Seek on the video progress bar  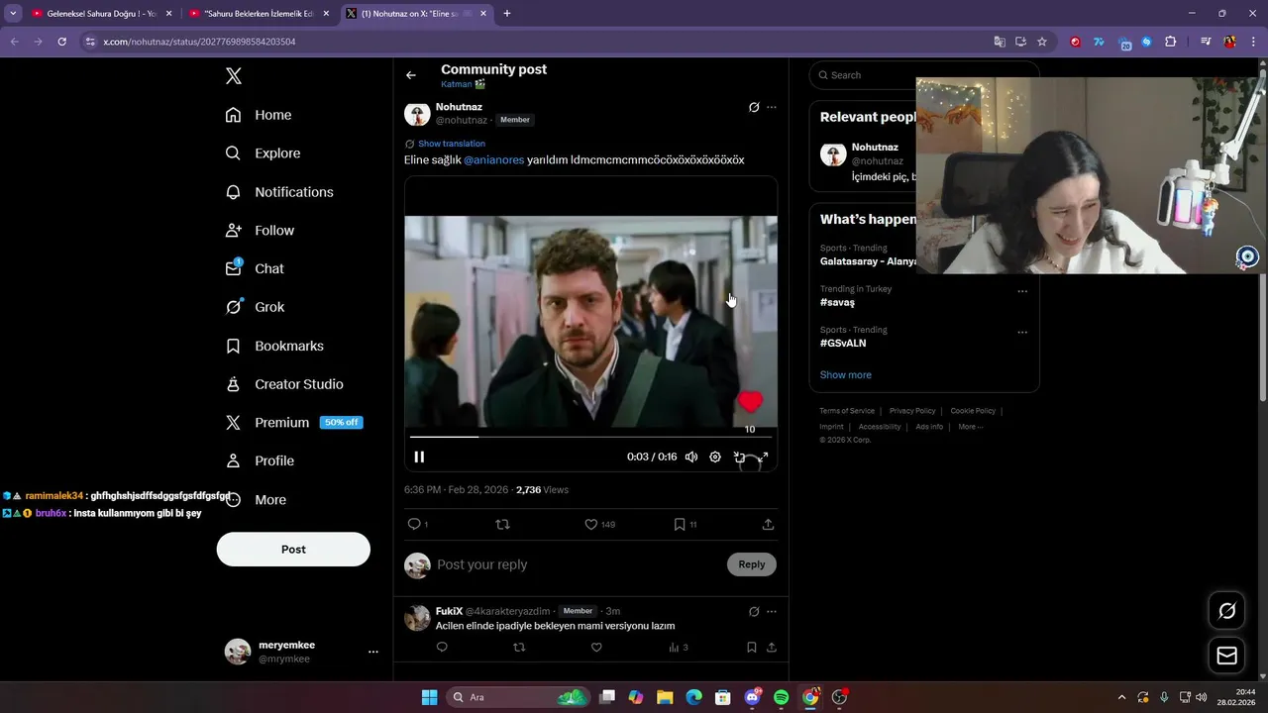point(590,437)
